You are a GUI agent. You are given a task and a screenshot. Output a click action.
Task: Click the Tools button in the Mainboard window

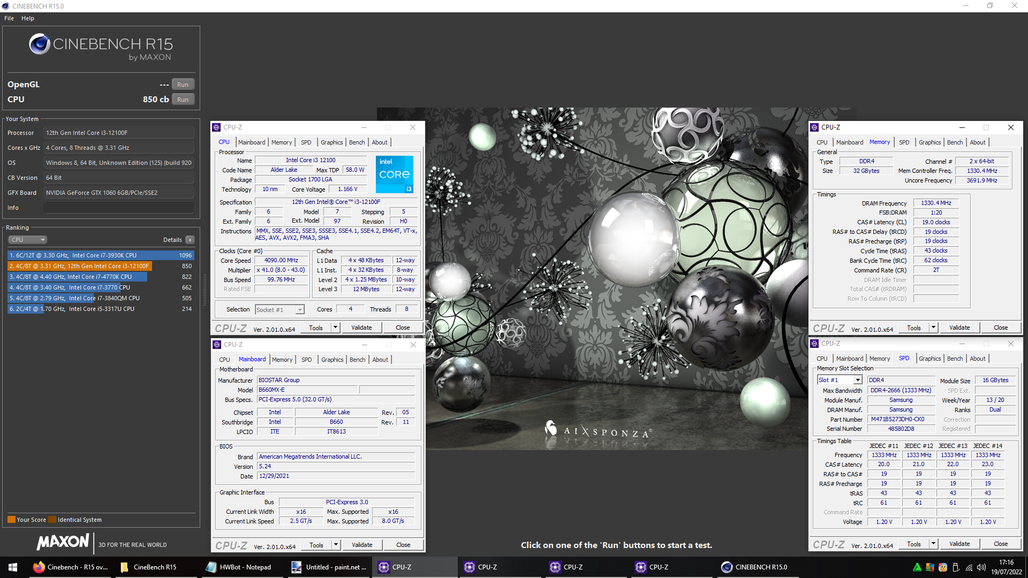(x=316, y=545)
